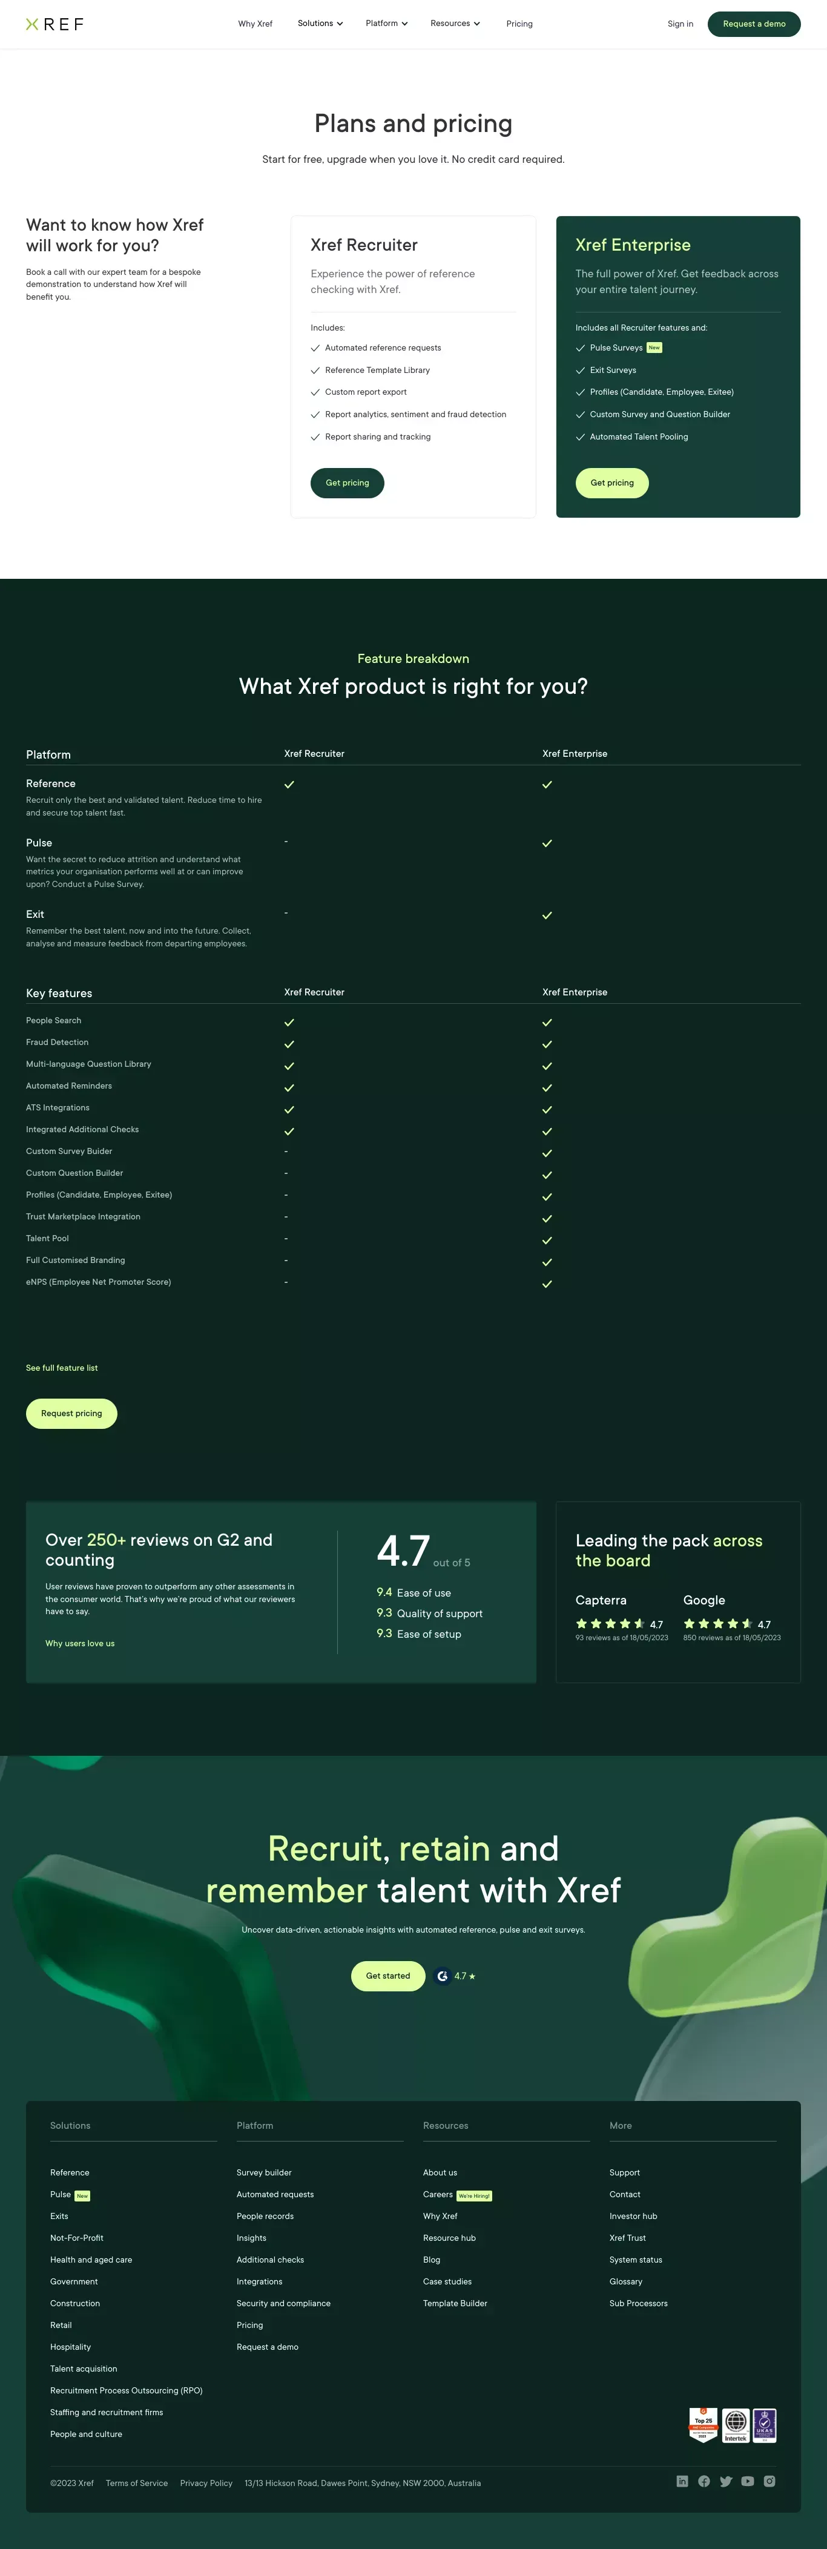Open the Facebook social icon in footer
Image resolution: width=827 pixels, height=2549 pixels.
[x=703, y=2481]
